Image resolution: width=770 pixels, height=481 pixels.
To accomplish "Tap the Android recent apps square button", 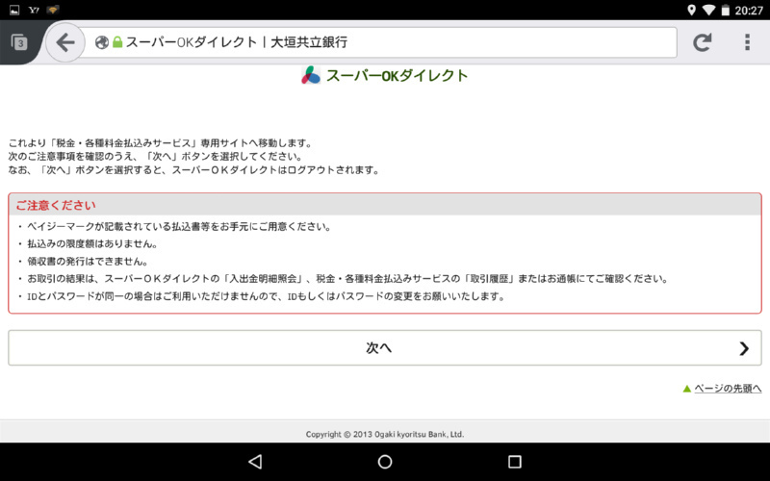I will click(x=515, y=462).
